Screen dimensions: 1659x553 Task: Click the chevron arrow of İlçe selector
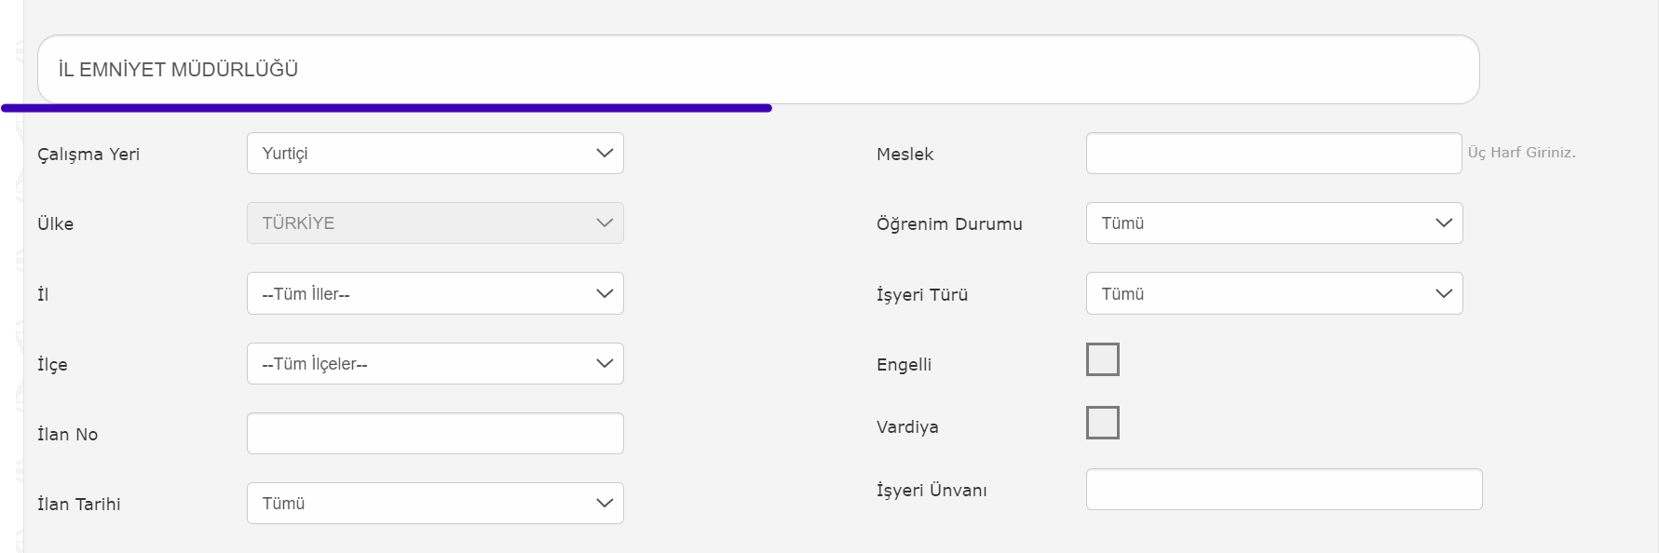605,364
